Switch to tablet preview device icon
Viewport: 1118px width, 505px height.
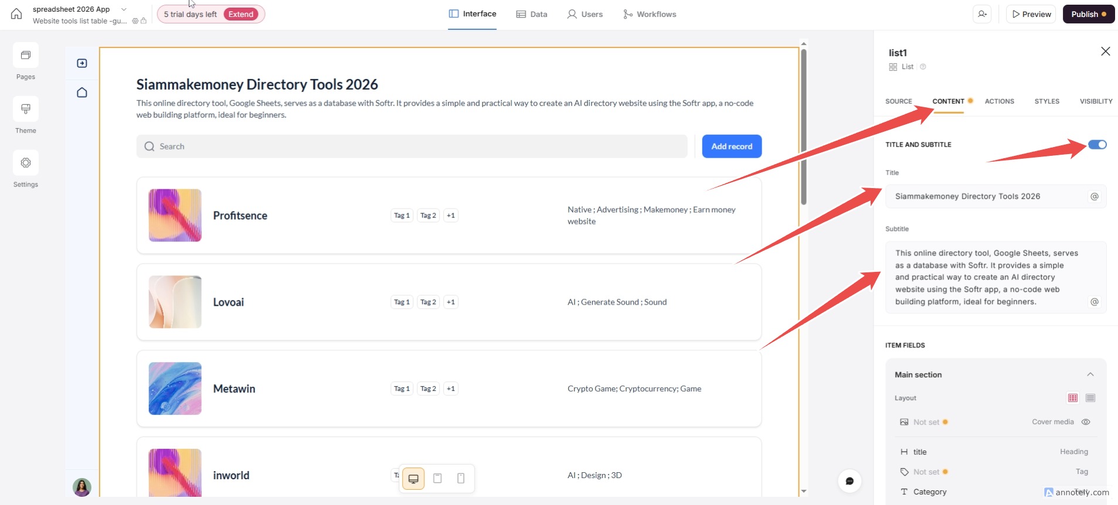coord(437,479)
